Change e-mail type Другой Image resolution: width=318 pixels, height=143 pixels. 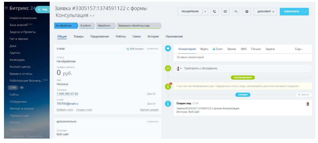pos(151,104)
